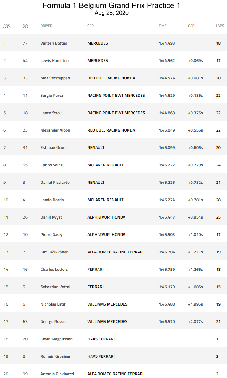This screenshot has width=227, height=378.
Task: Sort by the DRIVER column header
Action: 46,26
